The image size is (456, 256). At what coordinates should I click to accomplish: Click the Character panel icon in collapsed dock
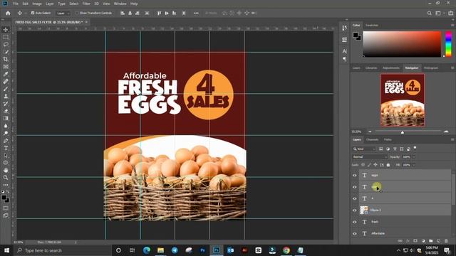344,51
